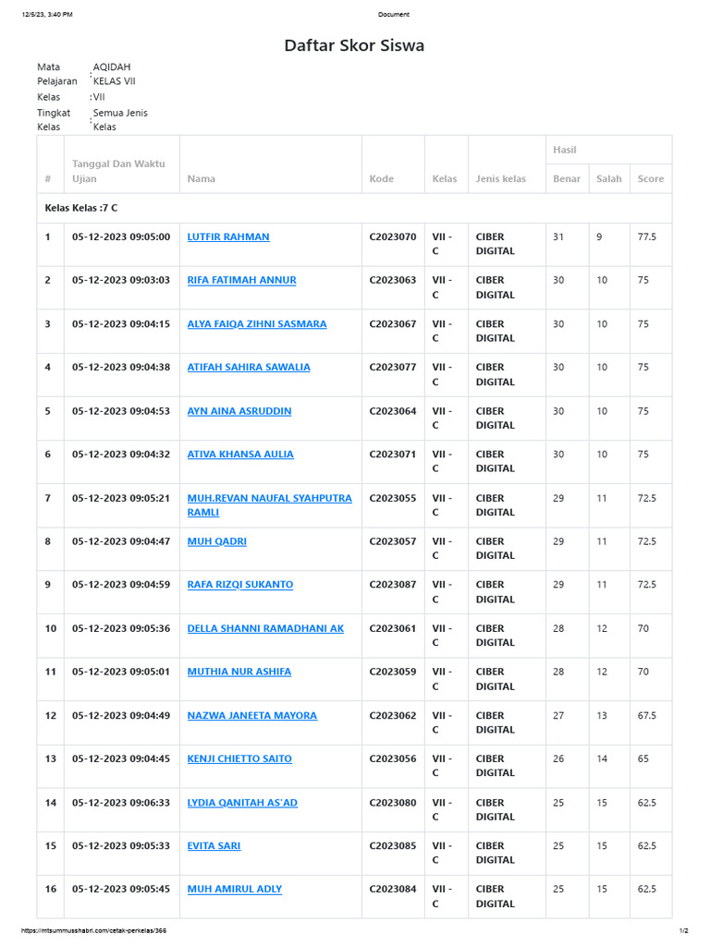Open KENJI CHIETTO SAITO link

pyautogui.click(x=239, y=758)
